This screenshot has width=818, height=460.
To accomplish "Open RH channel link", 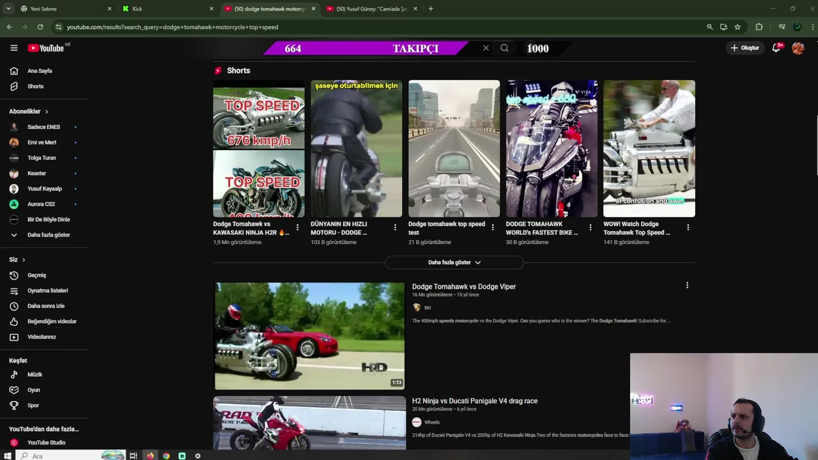I will (x=428, y=308).
